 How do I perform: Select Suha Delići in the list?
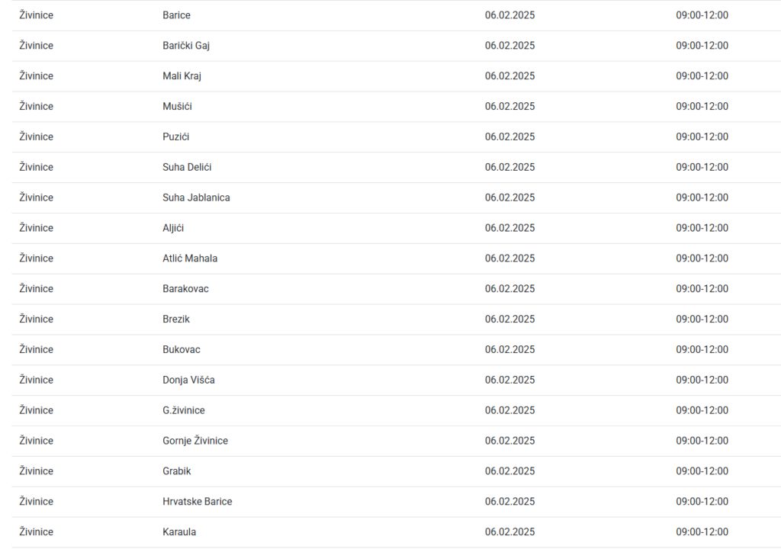point(187,168)
